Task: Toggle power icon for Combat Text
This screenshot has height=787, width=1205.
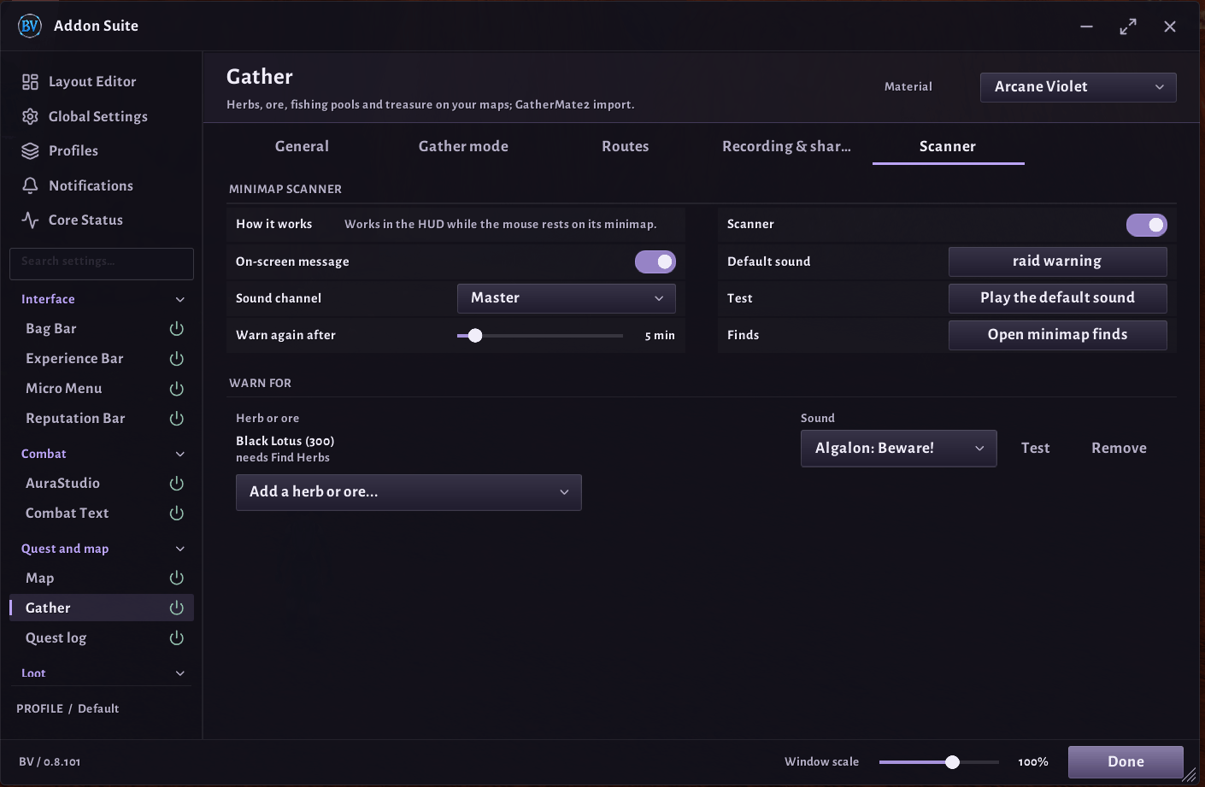Action: click(177, 514)
